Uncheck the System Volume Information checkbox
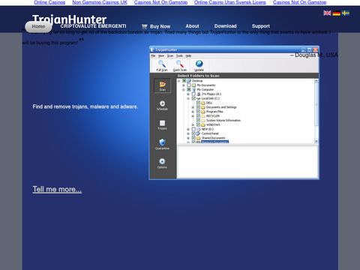The image size is (360, 270). (x=198, y=120)
